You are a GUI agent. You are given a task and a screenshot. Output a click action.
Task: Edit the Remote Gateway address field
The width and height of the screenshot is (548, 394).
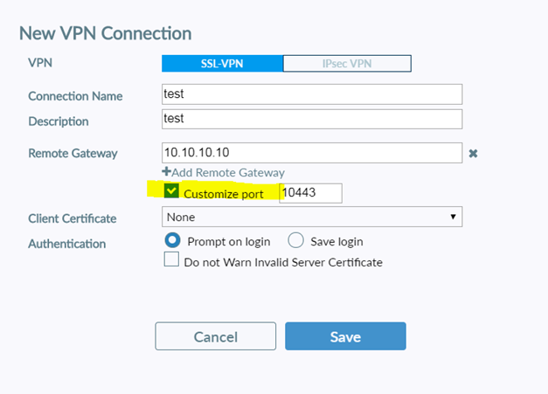point(312,153)
